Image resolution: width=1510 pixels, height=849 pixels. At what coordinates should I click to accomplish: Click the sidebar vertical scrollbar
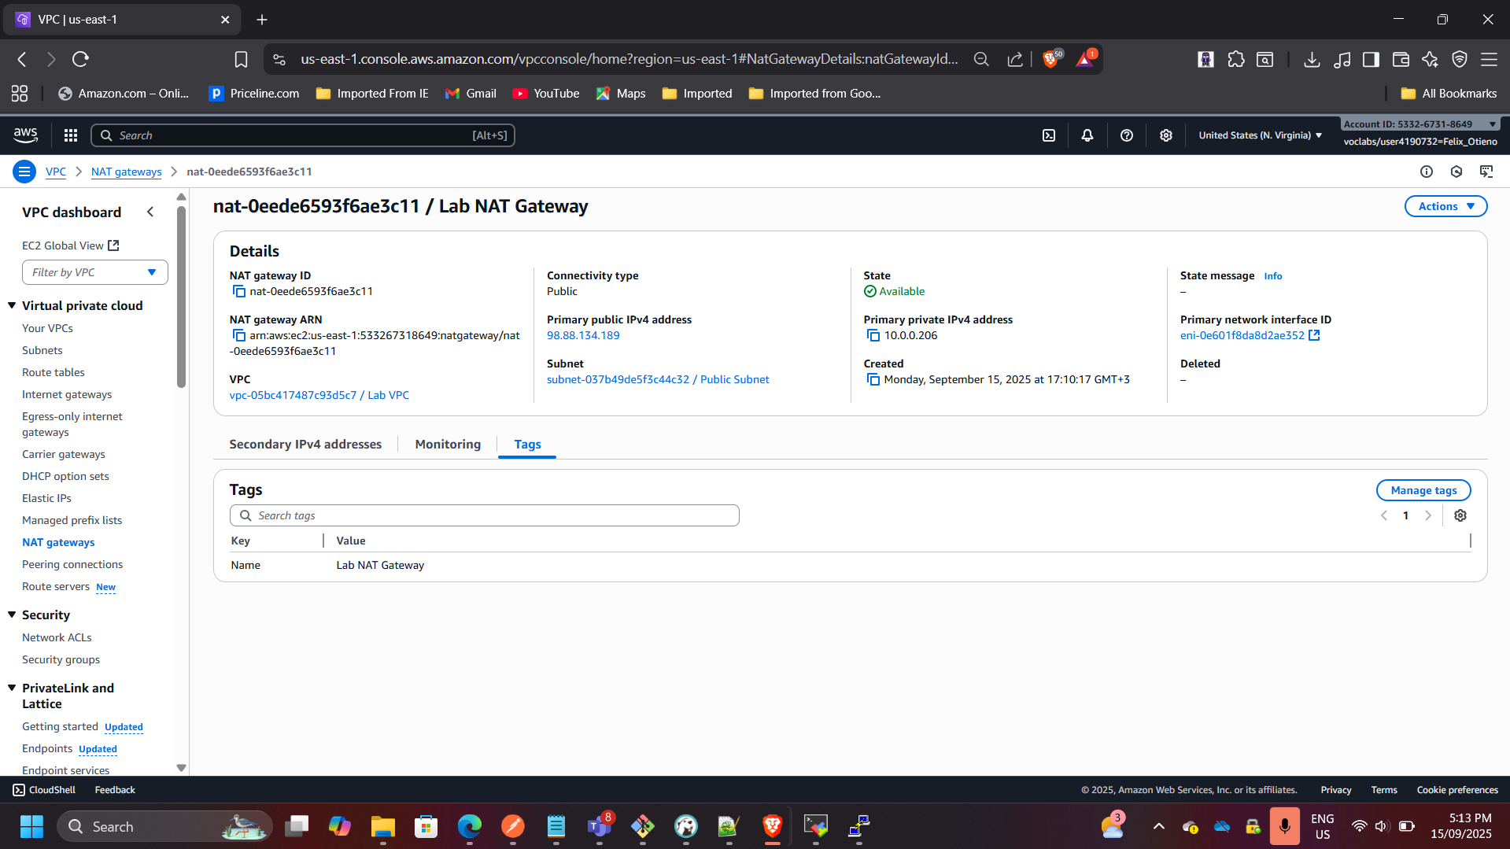pos(182,299)
